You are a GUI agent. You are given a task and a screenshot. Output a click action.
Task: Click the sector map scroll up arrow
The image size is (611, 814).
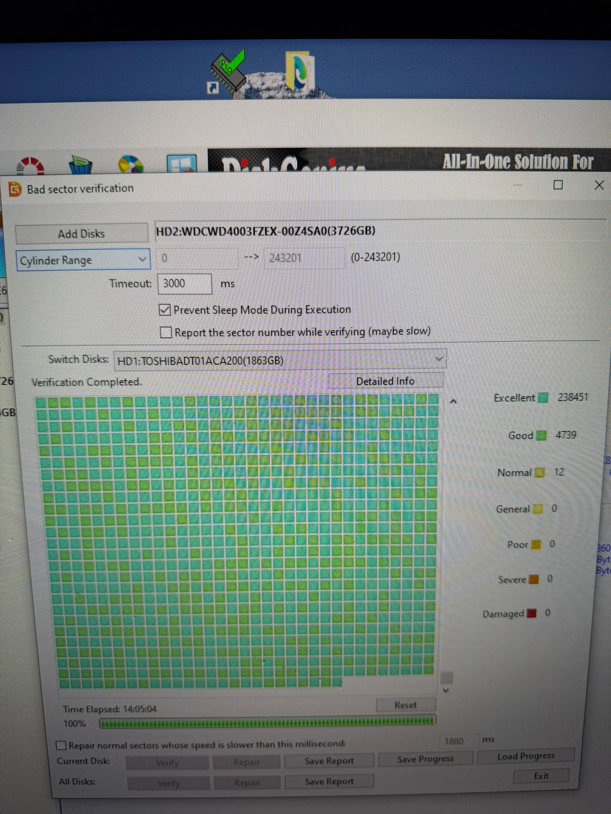click(453, 402)
